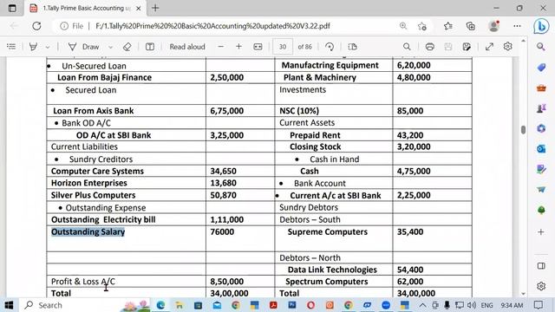
Task: Close the Tally Prime PDF tab
Action: point(139,8)
